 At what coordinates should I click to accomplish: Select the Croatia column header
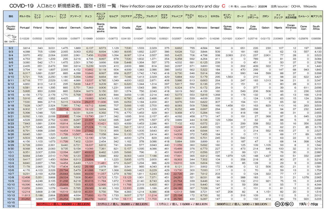[x=126, y=28]
